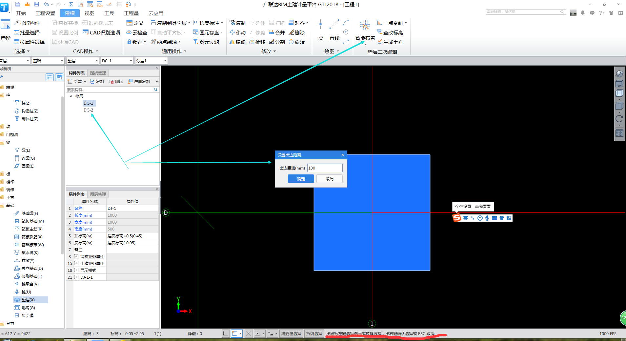Select the 批量选择 batch select tool
This screenshot has width=626, height=341.
[x=27, y=32]
